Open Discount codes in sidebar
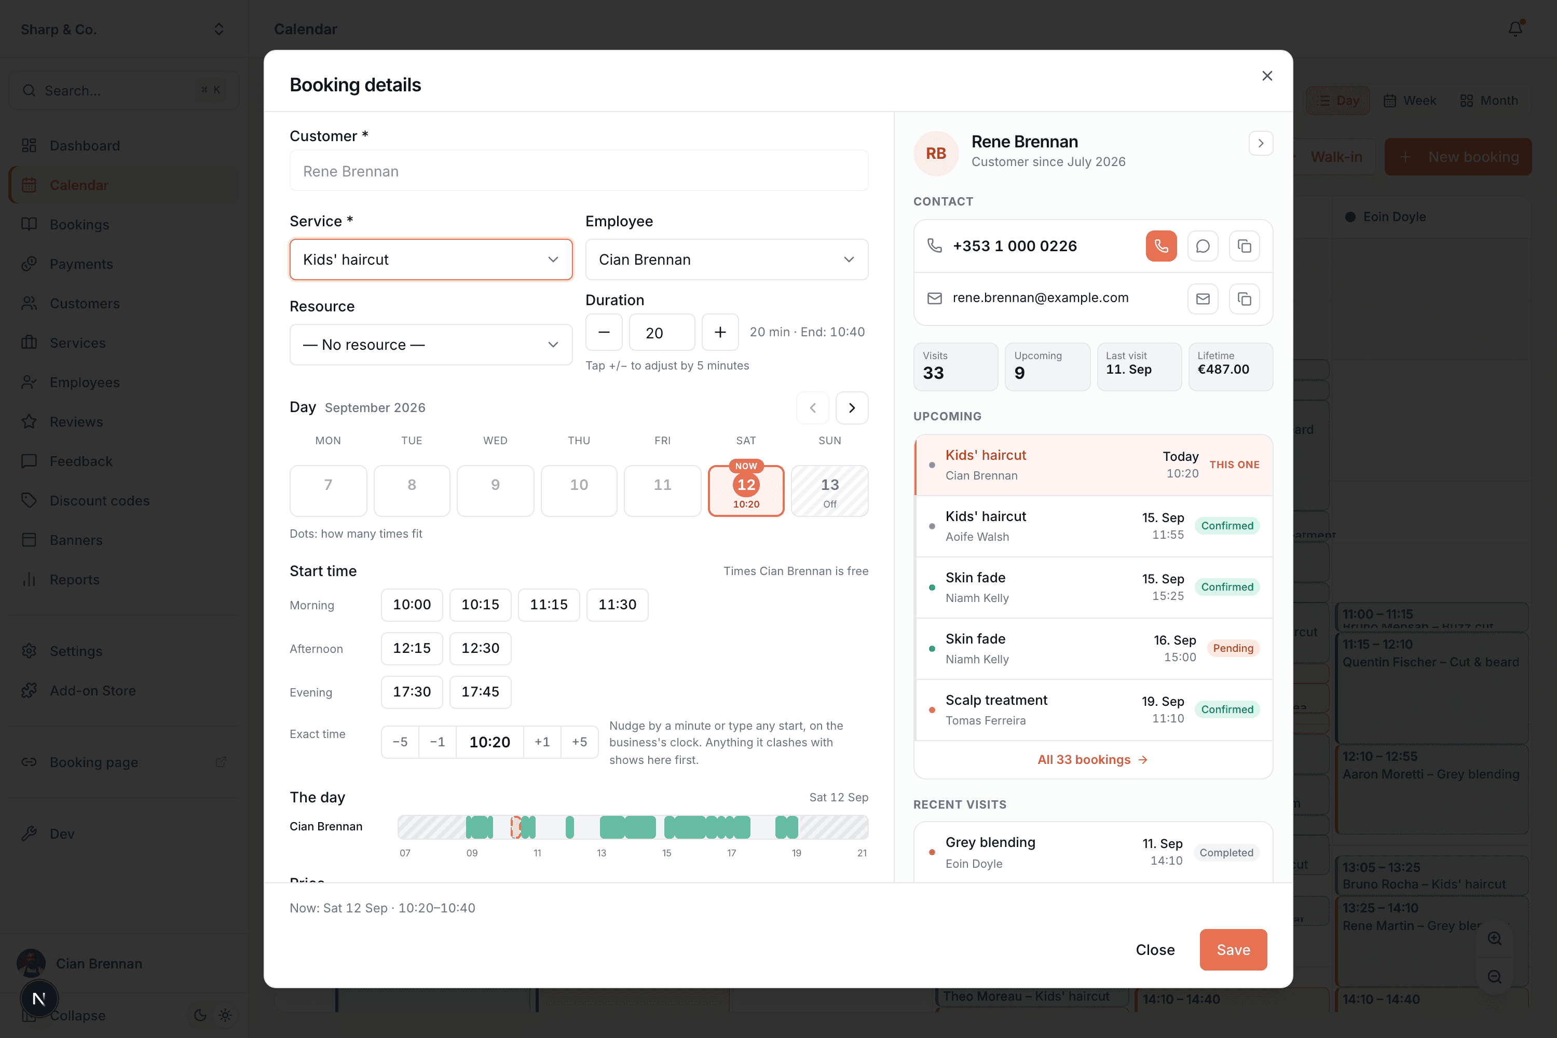The width and height of the screenshot is (1557, 1038). pyautogui.click(x=124, y=500)
